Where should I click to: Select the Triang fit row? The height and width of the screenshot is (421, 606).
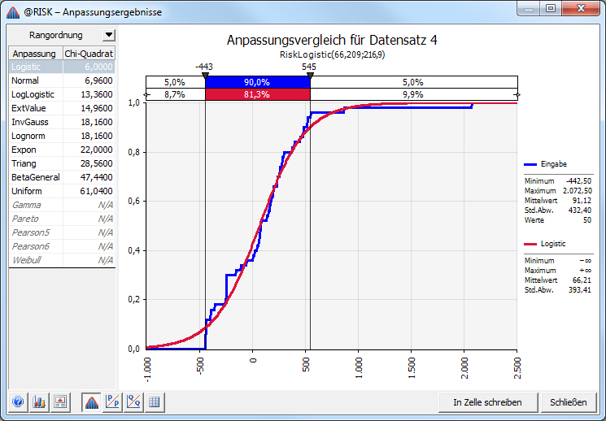coord(62,163)
